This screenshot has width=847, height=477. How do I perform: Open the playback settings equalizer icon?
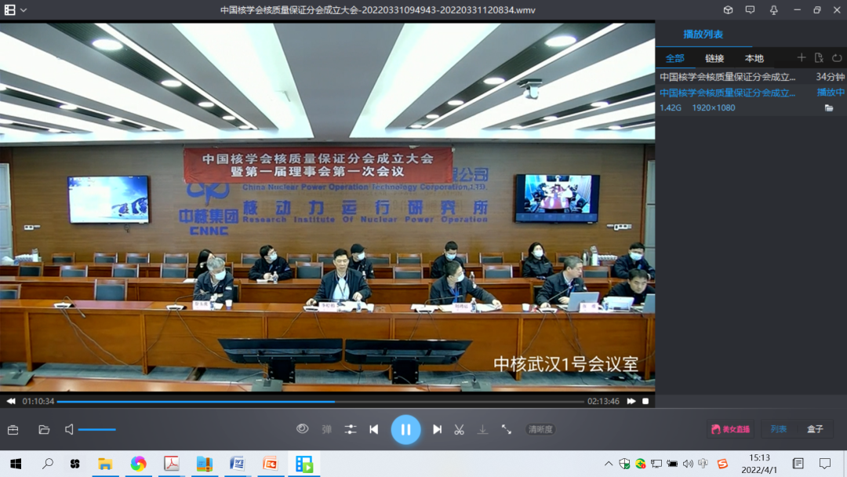[350, 429]
